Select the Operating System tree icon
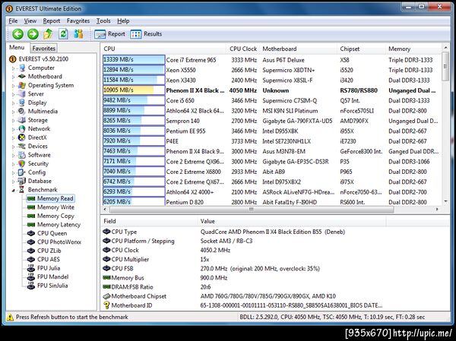Viewport: 456px width, 341px height. coord(22,85)
